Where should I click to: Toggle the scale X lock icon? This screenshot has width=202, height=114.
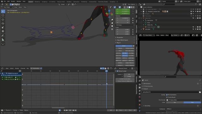[x=133, y=29]
